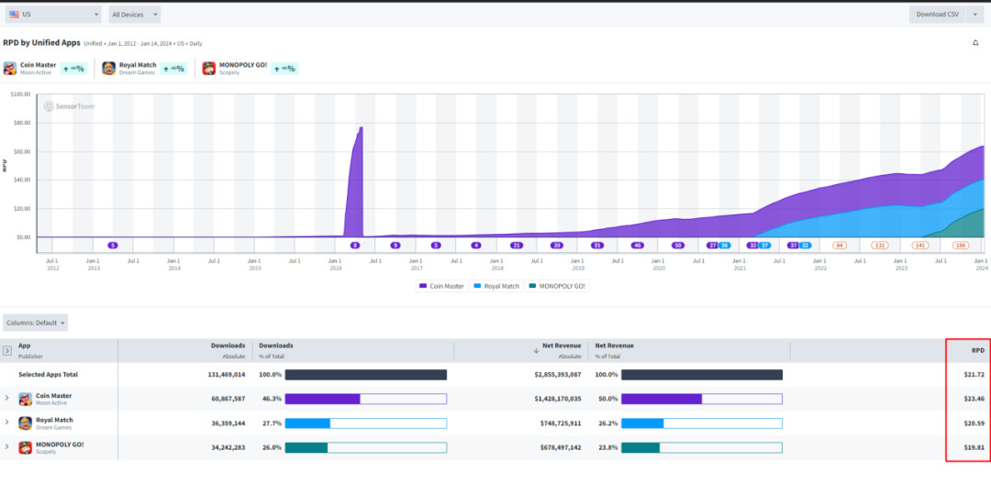Open the All Devices dropdown

(133, 15)
